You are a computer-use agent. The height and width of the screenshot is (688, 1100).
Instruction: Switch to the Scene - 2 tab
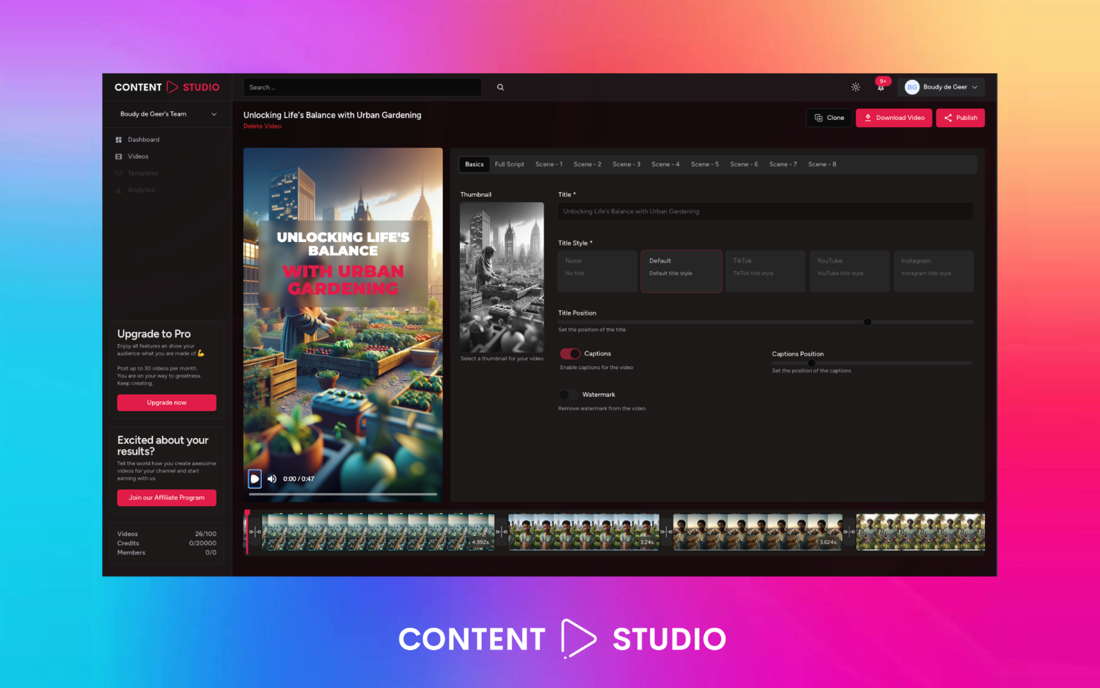pyautogui.click(x=587, y=164)
